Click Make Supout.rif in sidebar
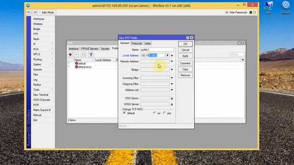 coord(42,110)
